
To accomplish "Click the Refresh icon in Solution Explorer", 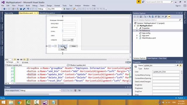I will [x=153, y=17].
